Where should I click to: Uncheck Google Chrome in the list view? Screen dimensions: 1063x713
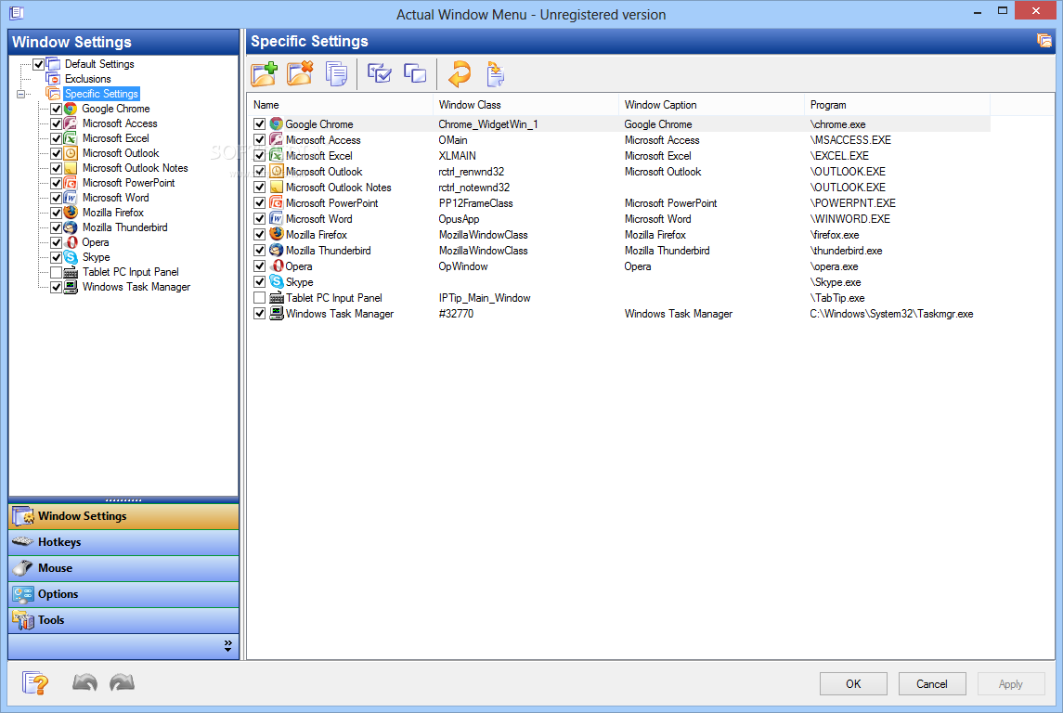[x=259, y=124]
